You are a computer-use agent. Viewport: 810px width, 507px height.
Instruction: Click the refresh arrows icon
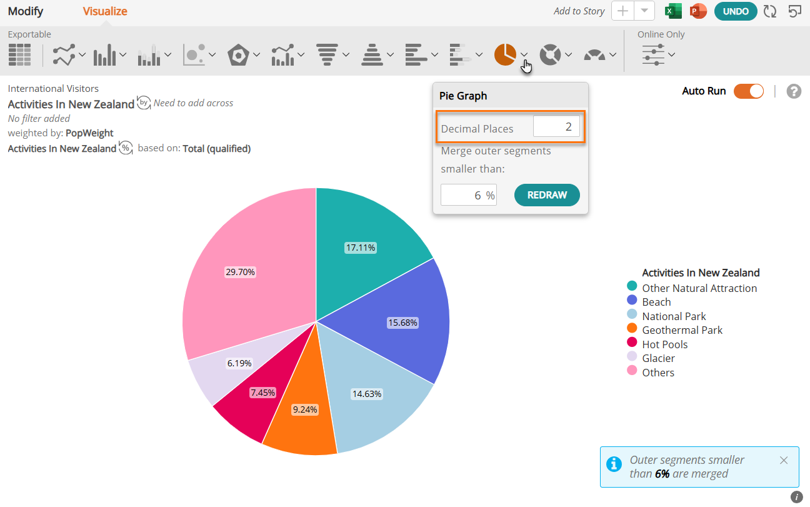[x=770, y=11]
